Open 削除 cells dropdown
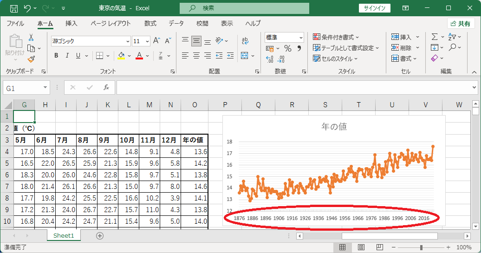 417,48
